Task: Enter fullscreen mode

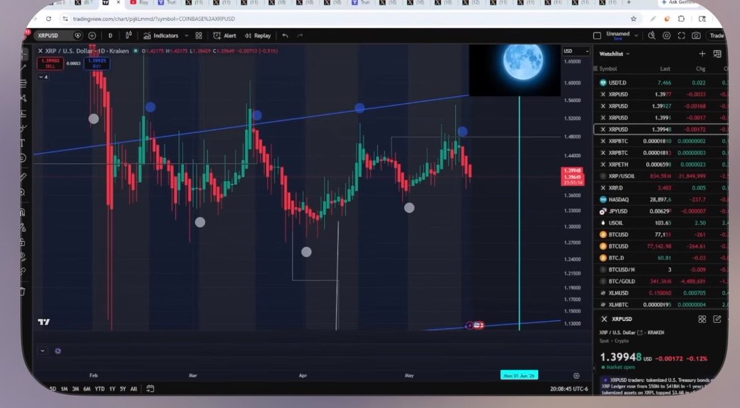Action: [x=681, y=35]
